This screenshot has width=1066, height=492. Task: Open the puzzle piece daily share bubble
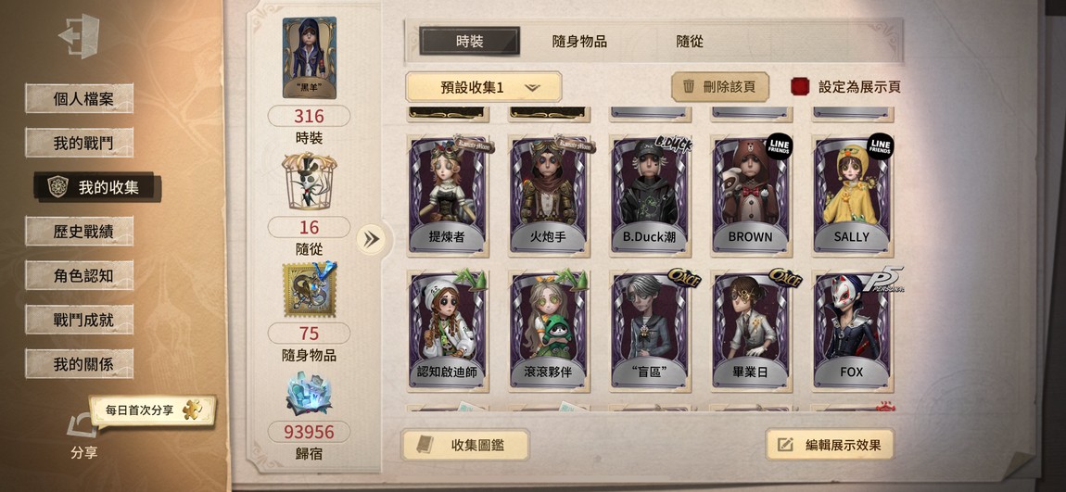coord(153,410)
